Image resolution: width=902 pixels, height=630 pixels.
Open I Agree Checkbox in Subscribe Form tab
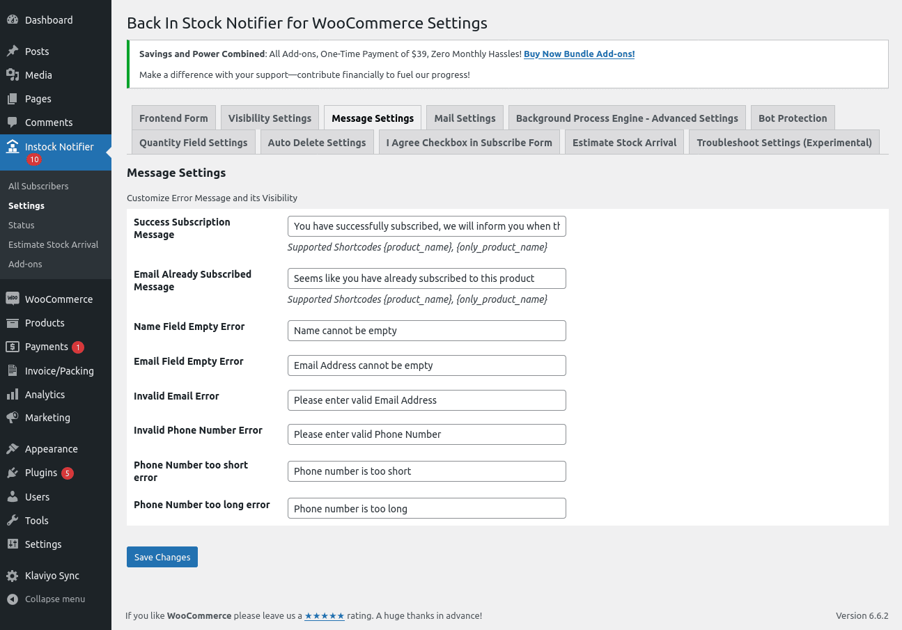(469, 142)
